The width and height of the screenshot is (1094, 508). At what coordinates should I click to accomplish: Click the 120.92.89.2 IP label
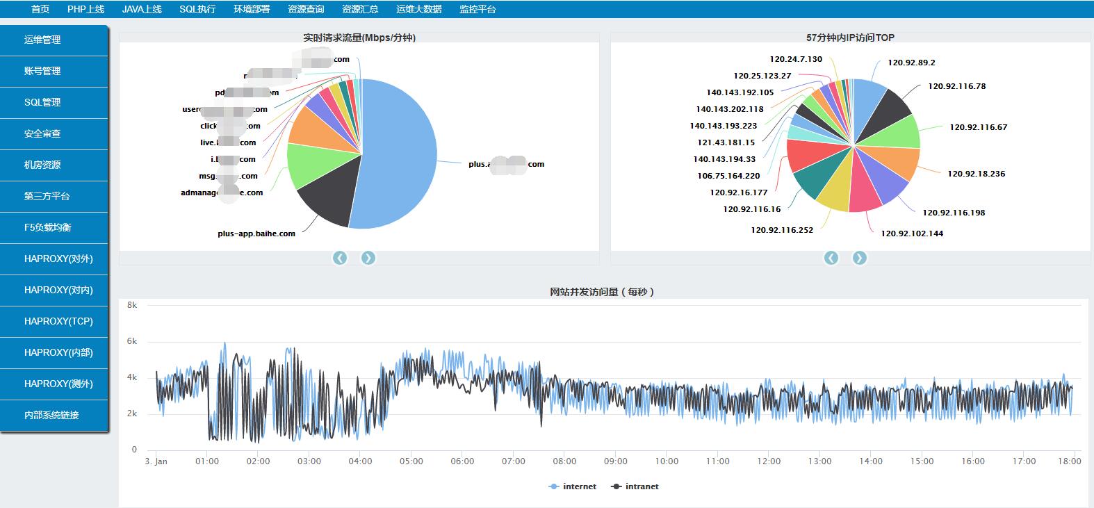[x=911, y=63]
